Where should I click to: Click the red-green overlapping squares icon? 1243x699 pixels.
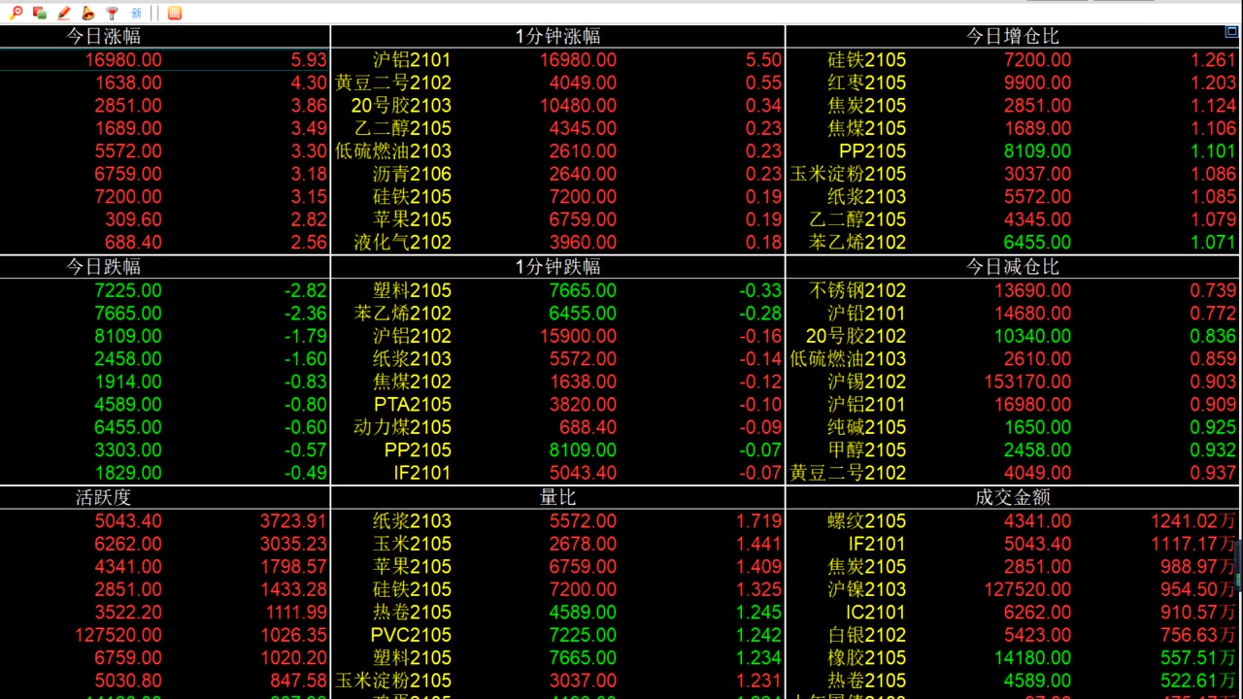[40, 13]
